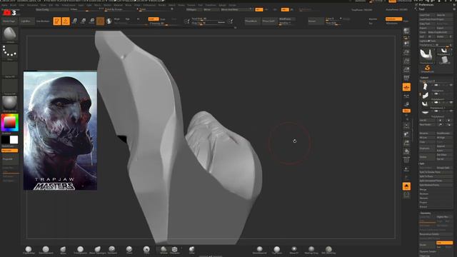This screenshot has height=257, width=457.
Task: Click the Load Tool button
Action: [x=427, y=15]
